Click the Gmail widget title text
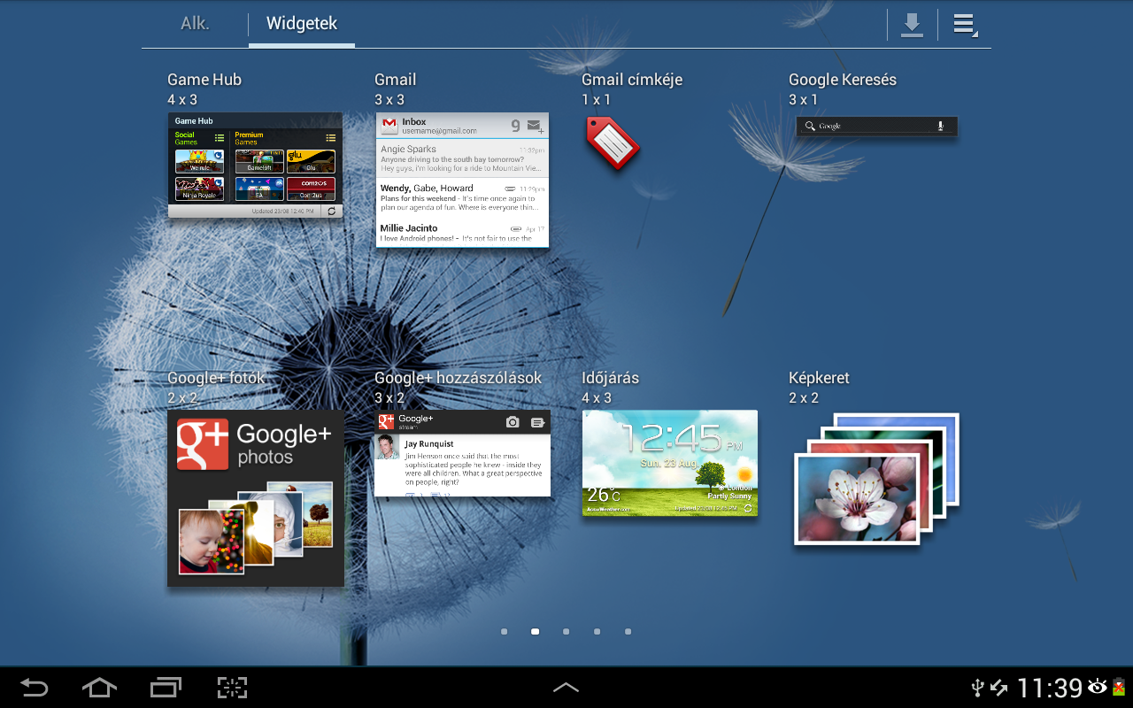Viewport: 1133px width, 708px height. click(395, 80)
